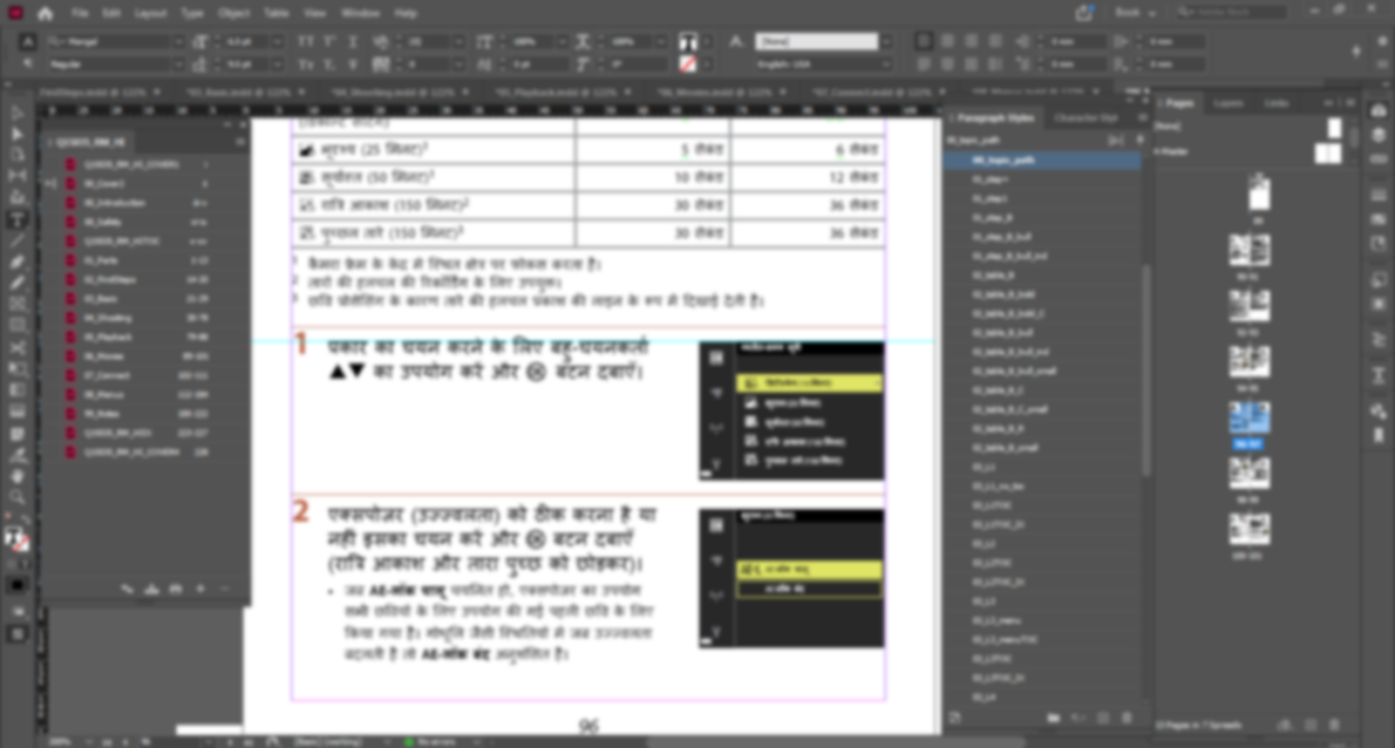Viewport: 1395px width, 748px height.
Task: Select the Direct Selection tool
Action: (x=17, y=133)
